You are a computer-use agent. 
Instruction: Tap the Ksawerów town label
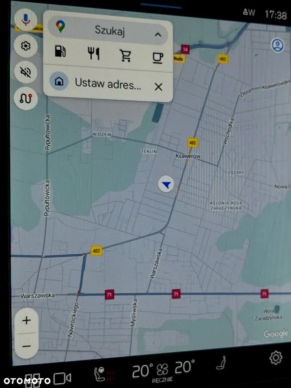(187, 156)
